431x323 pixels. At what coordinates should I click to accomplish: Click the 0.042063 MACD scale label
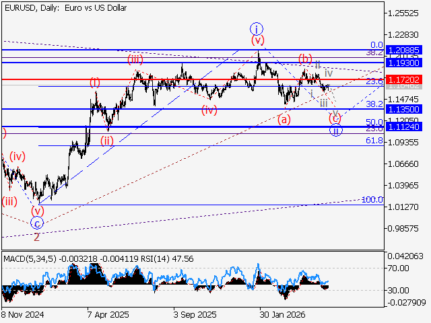coord(405,256)
